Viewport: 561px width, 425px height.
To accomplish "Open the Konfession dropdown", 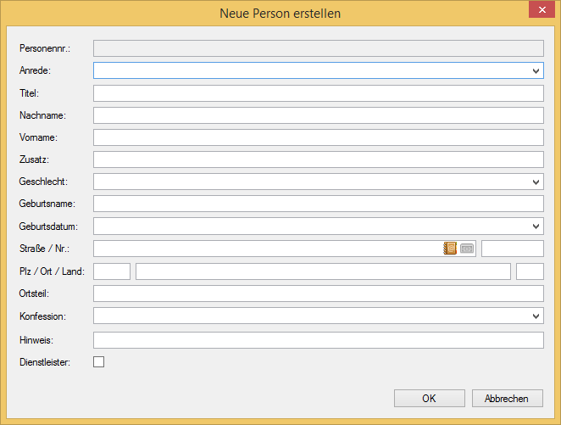I will pyautogui.click(x=319, y=316).
